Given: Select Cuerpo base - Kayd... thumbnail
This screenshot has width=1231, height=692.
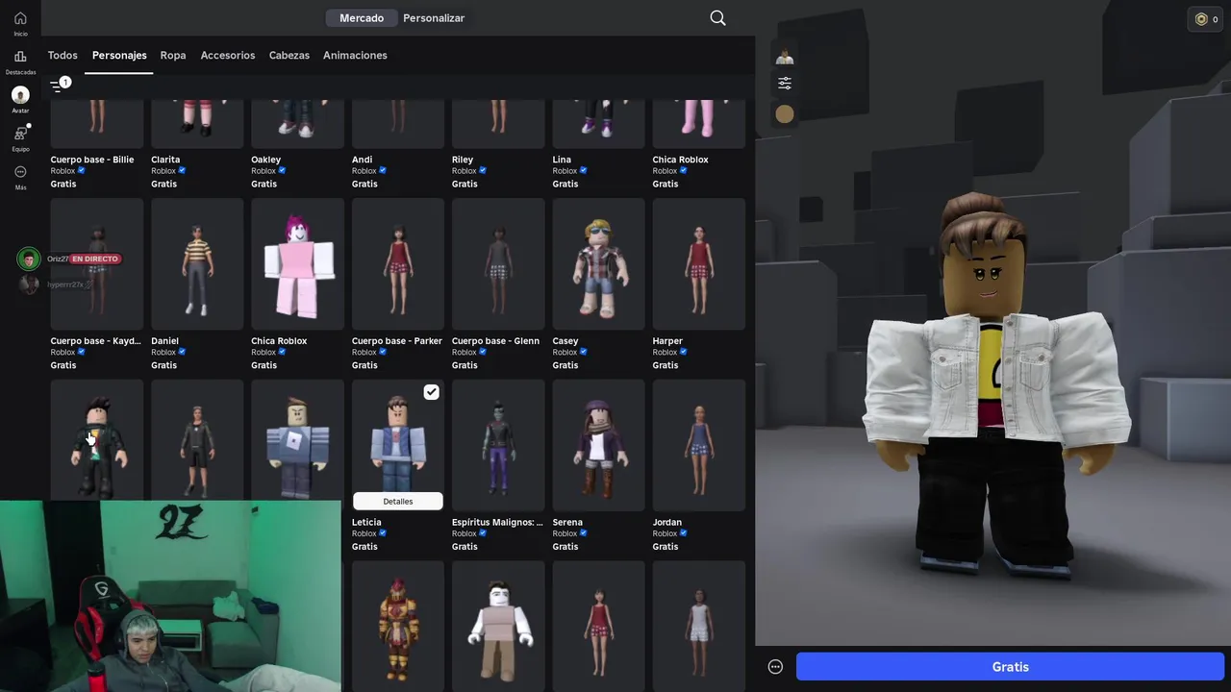Looking at the screenshot, I should pyautogui.click(x=97, y=264).
